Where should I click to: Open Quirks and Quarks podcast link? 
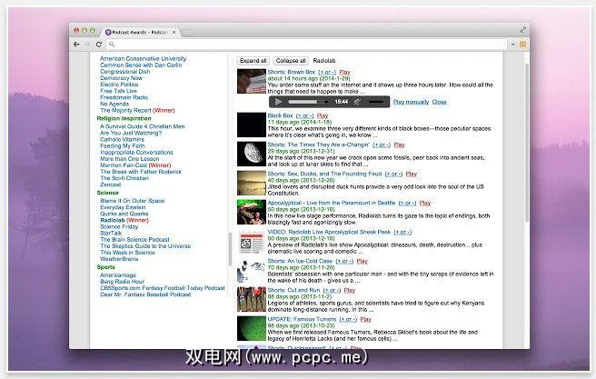click(124, 214)
